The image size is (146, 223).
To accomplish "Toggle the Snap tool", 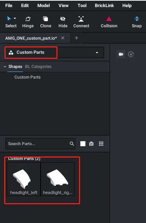I will (x=136, y=22).
